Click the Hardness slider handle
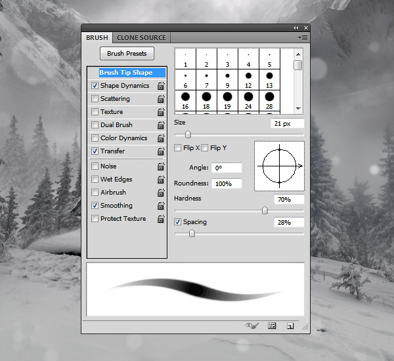The image size is (394, 361). point(265,210)
